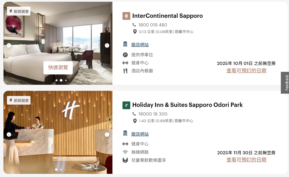
Task: Show previous Holiday Inn lobby photo
Action: (9, 134)
